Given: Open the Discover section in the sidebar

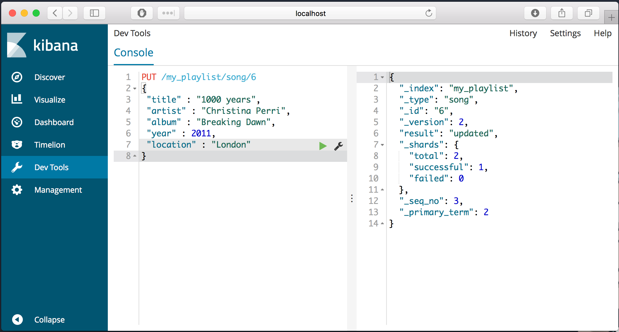Looking at the screenshot, I should tap(49, 77).
